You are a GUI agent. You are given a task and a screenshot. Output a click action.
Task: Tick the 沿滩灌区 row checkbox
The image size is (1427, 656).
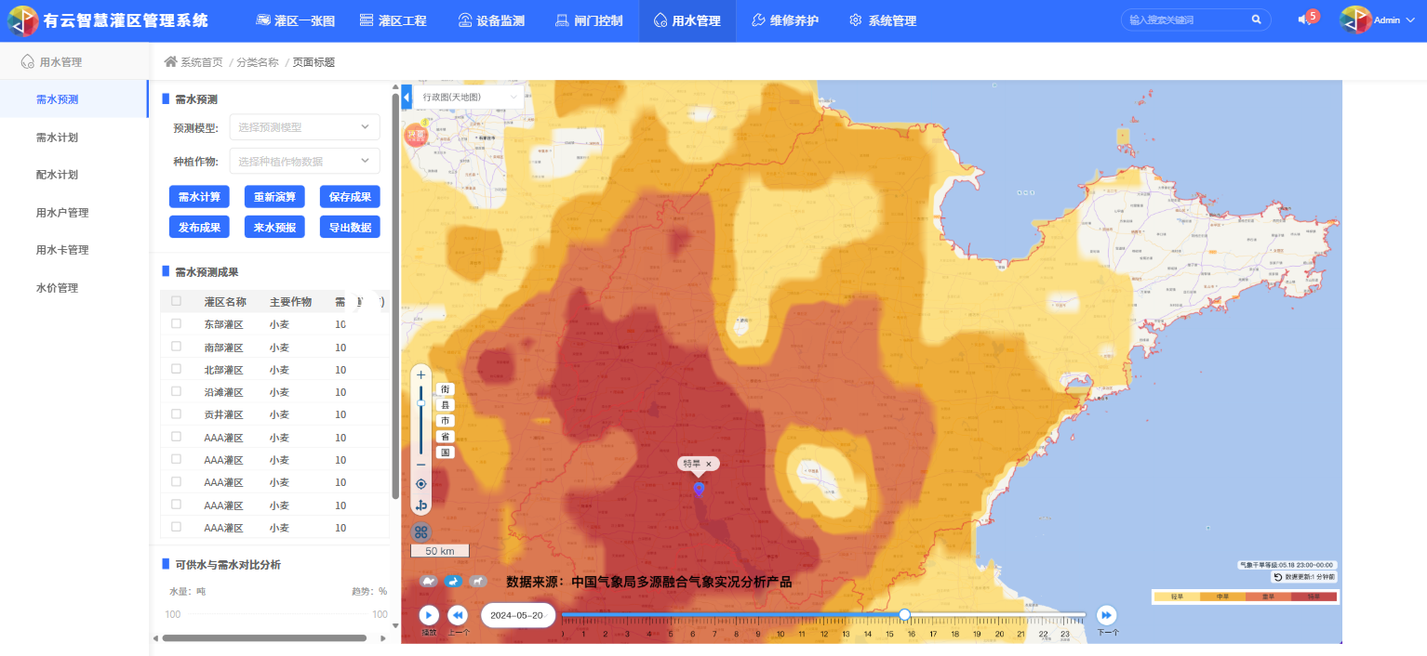click(176, 392)
